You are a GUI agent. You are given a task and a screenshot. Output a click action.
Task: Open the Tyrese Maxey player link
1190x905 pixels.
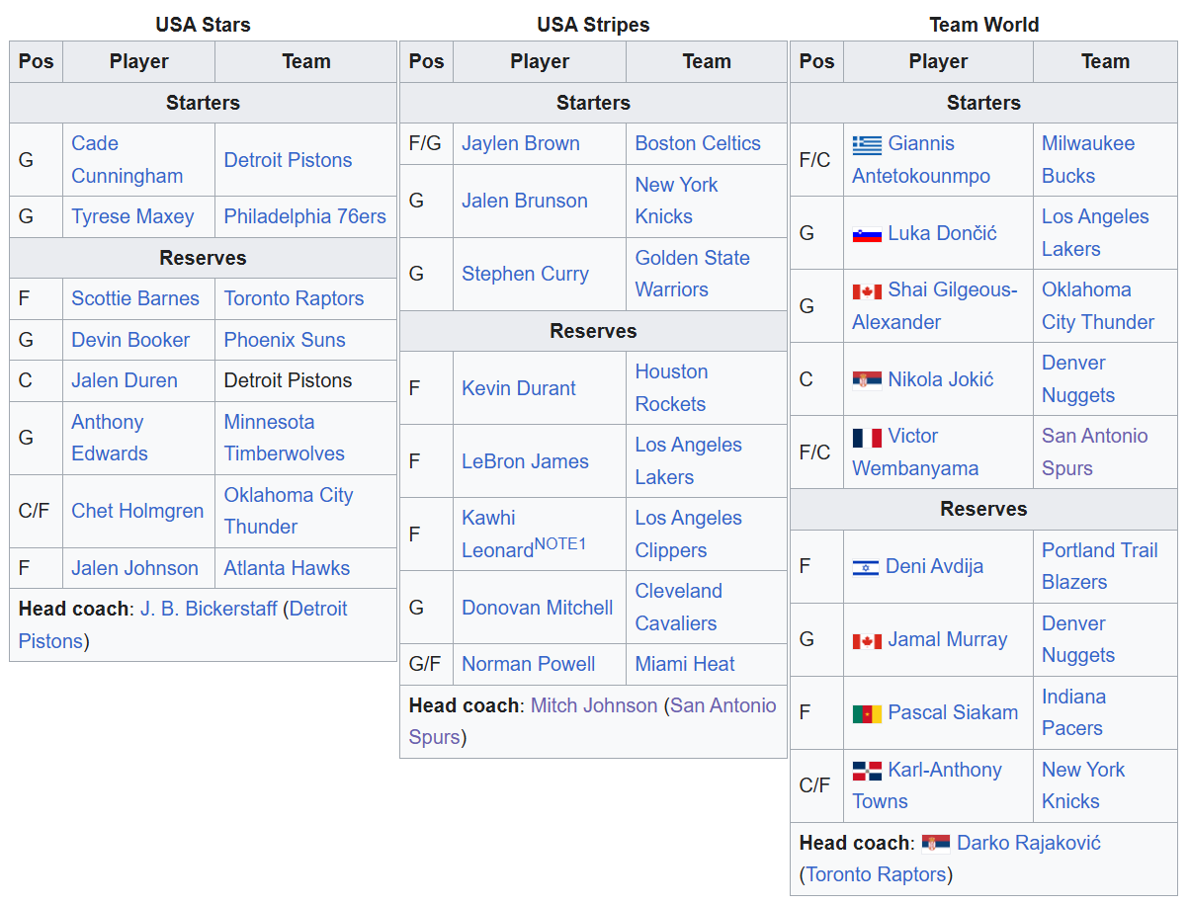coord(132,216)
